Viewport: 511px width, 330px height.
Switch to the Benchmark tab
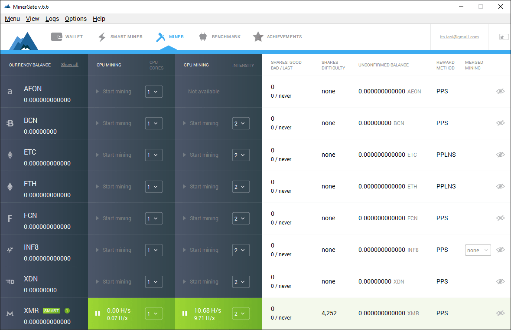(220, 37)
